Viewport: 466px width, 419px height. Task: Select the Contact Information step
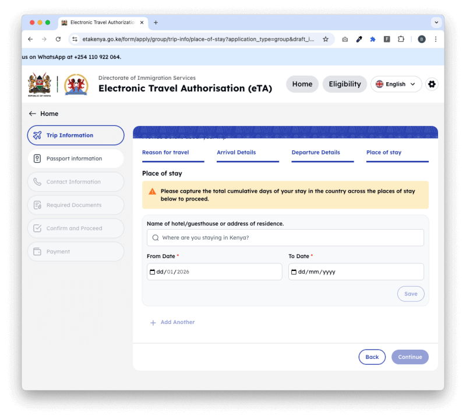pos(76,182)
